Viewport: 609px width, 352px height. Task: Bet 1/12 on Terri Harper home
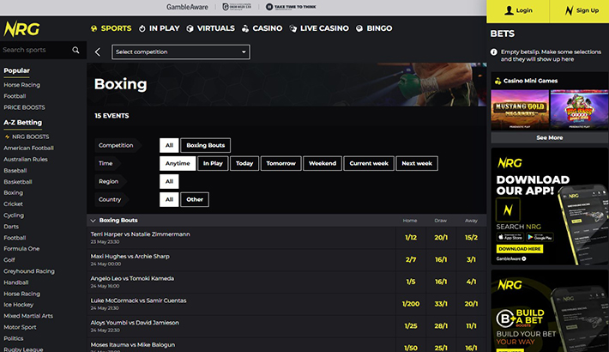tap(411, 238)
